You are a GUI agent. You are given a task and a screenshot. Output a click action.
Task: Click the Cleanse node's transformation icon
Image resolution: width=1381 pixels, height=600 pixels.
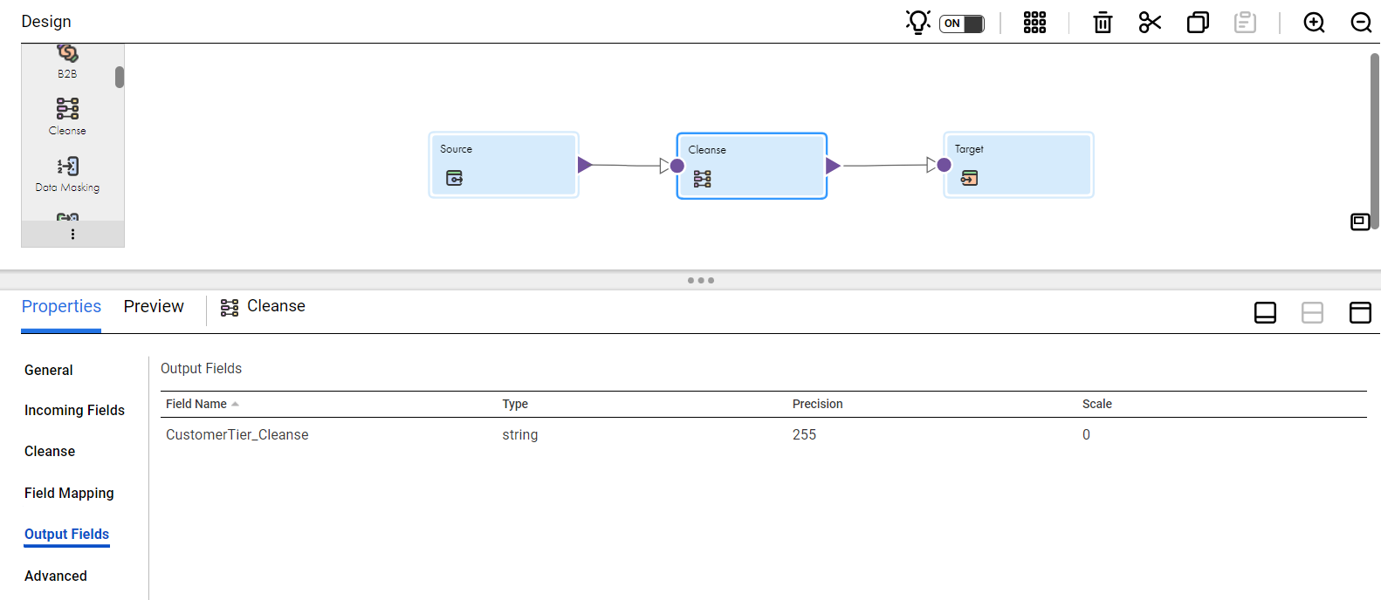[703, 179]
